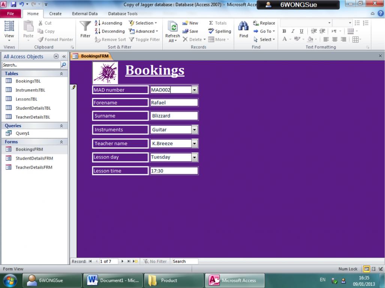
Task: Open the BookingsTBL table
Action: [28, 81]
